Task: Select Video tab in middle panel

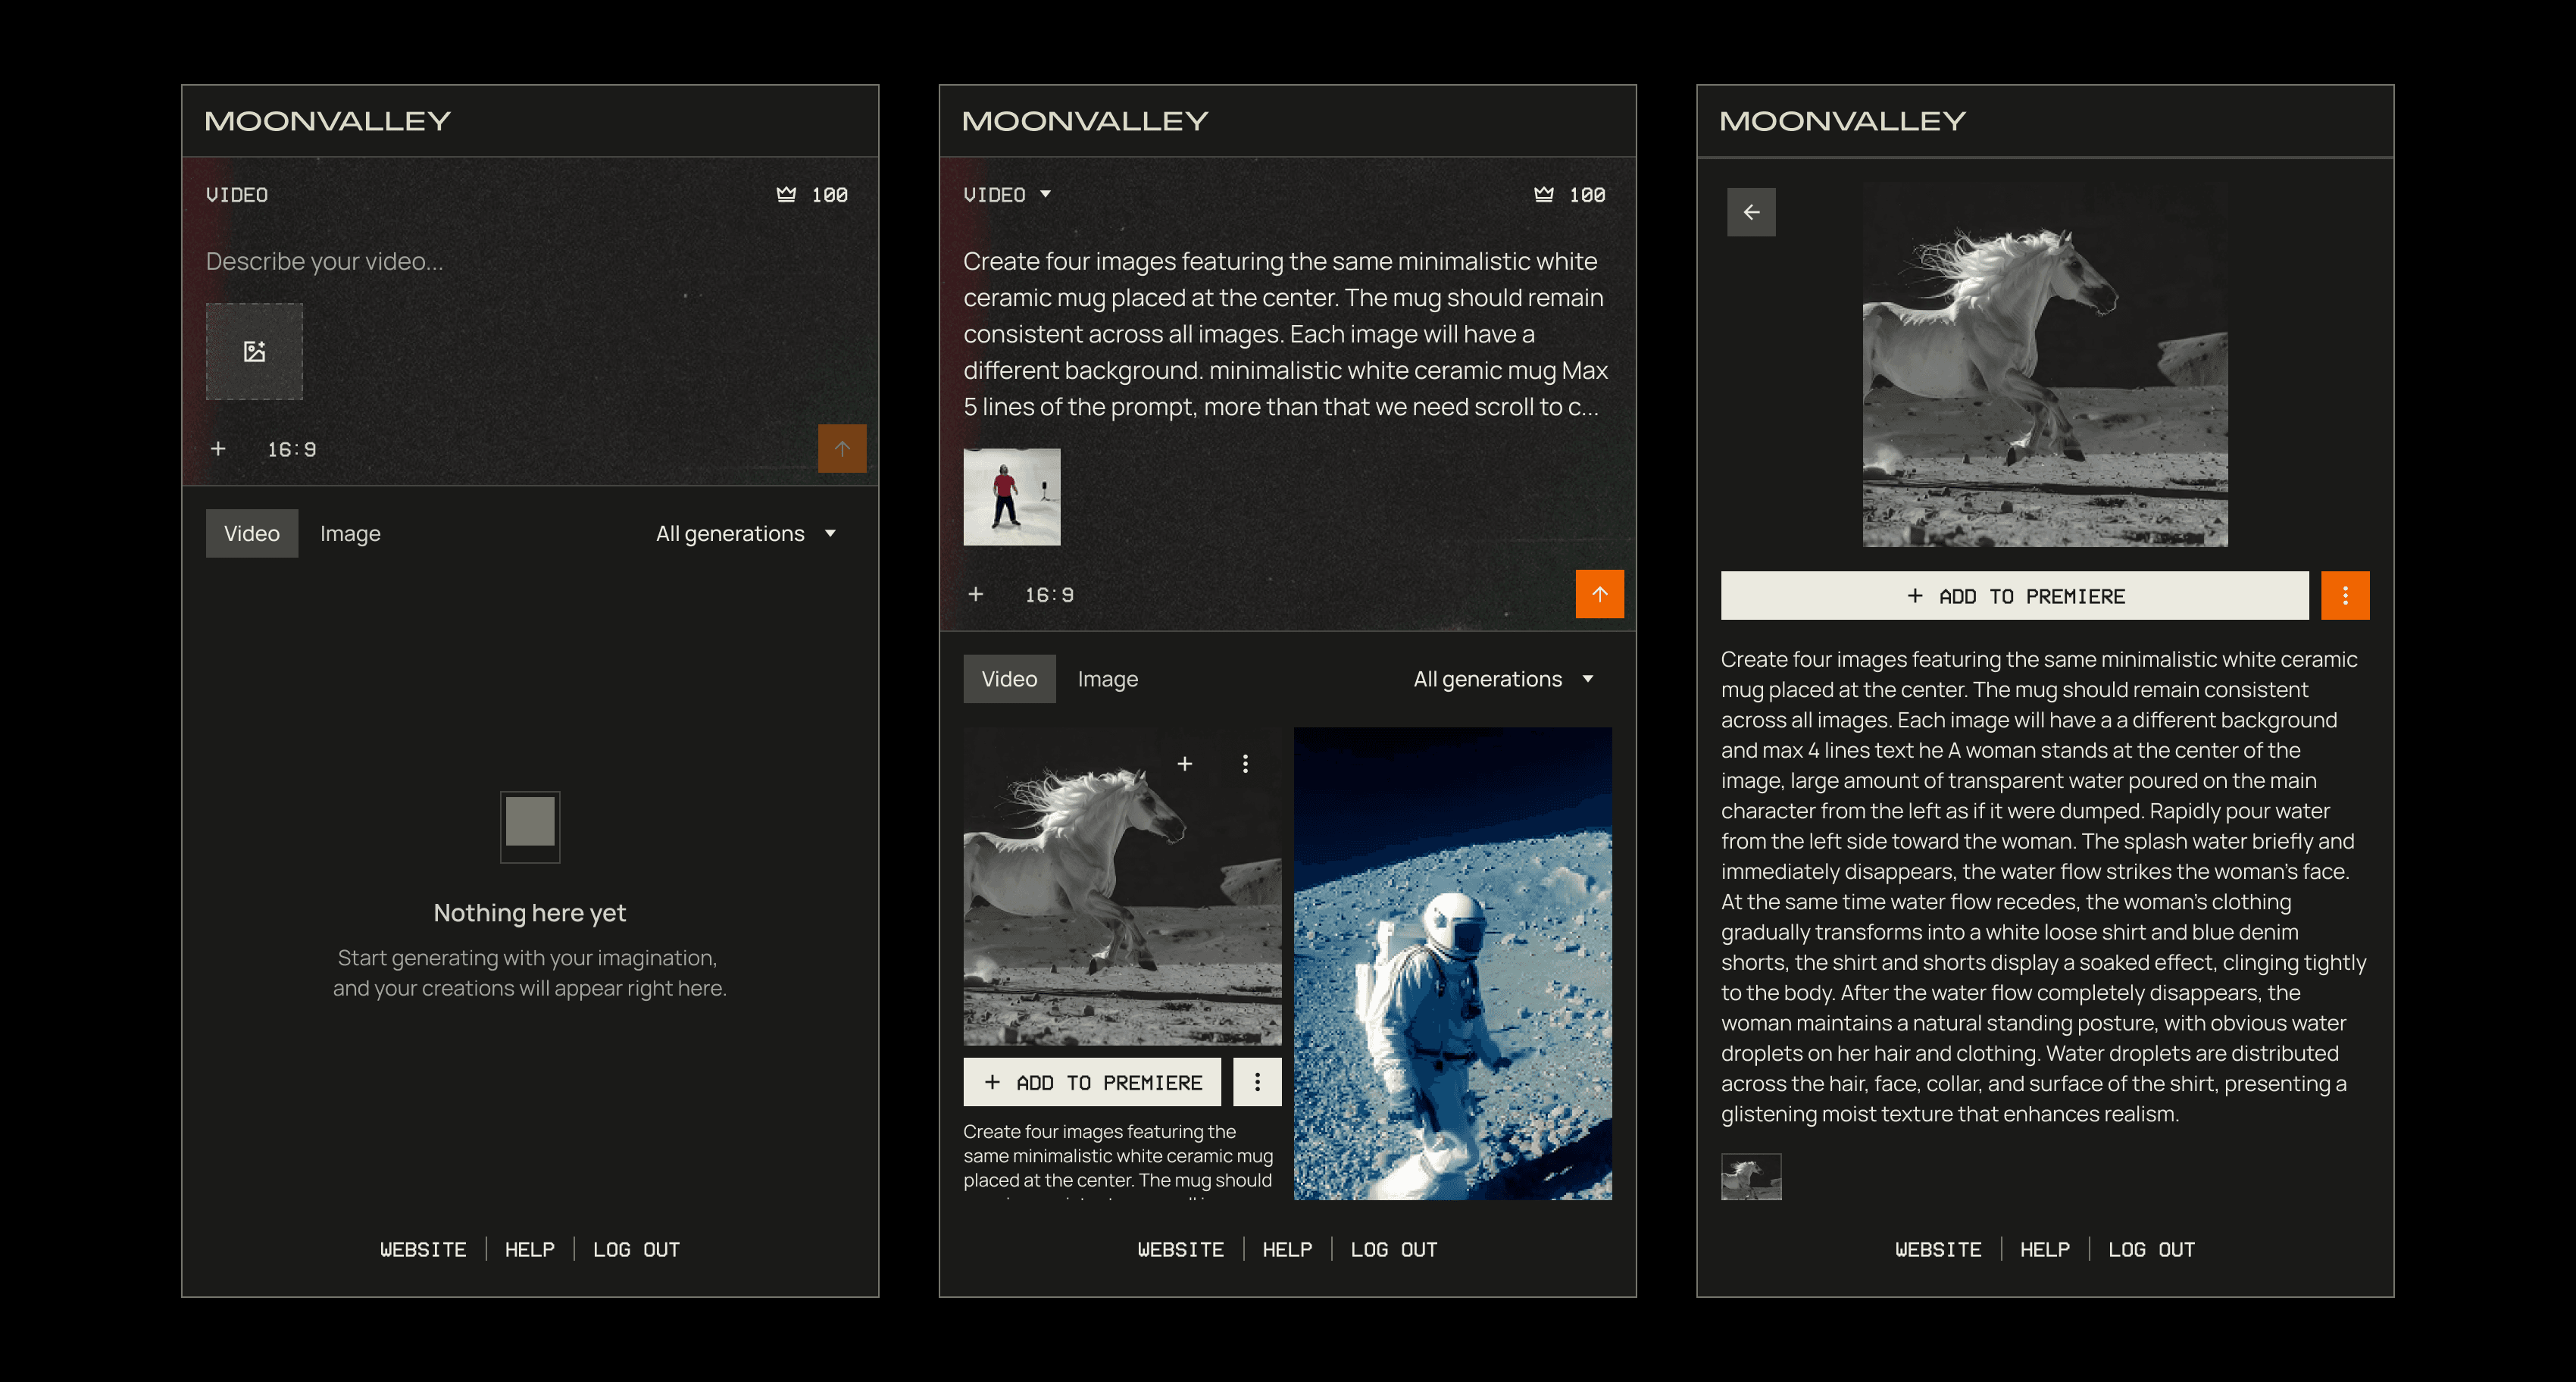Action: pos(1009,679)
